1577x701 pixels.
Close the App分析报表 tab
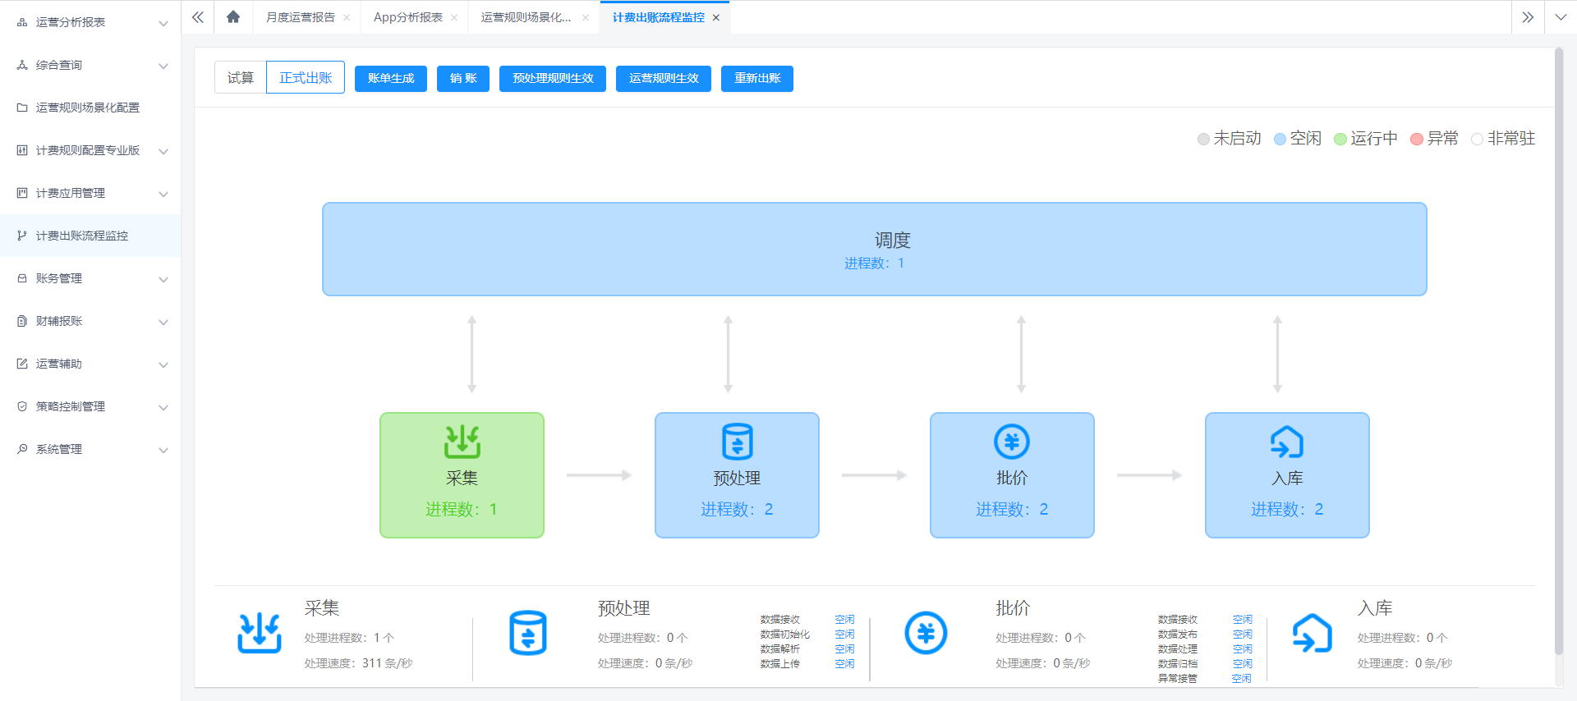coord(454,17)
